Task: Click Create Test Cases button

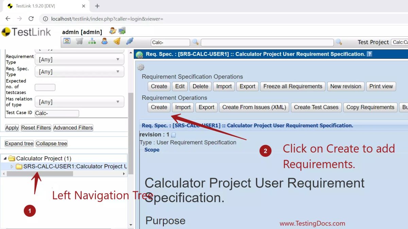Action: (316, 107)
